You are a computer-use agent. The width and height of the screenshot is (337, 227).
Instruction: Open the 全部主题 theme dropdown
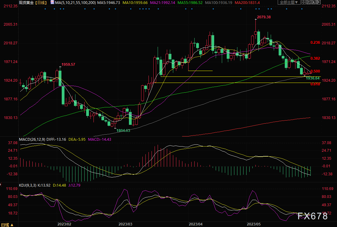pyautogui.click(x=289, y=2)
